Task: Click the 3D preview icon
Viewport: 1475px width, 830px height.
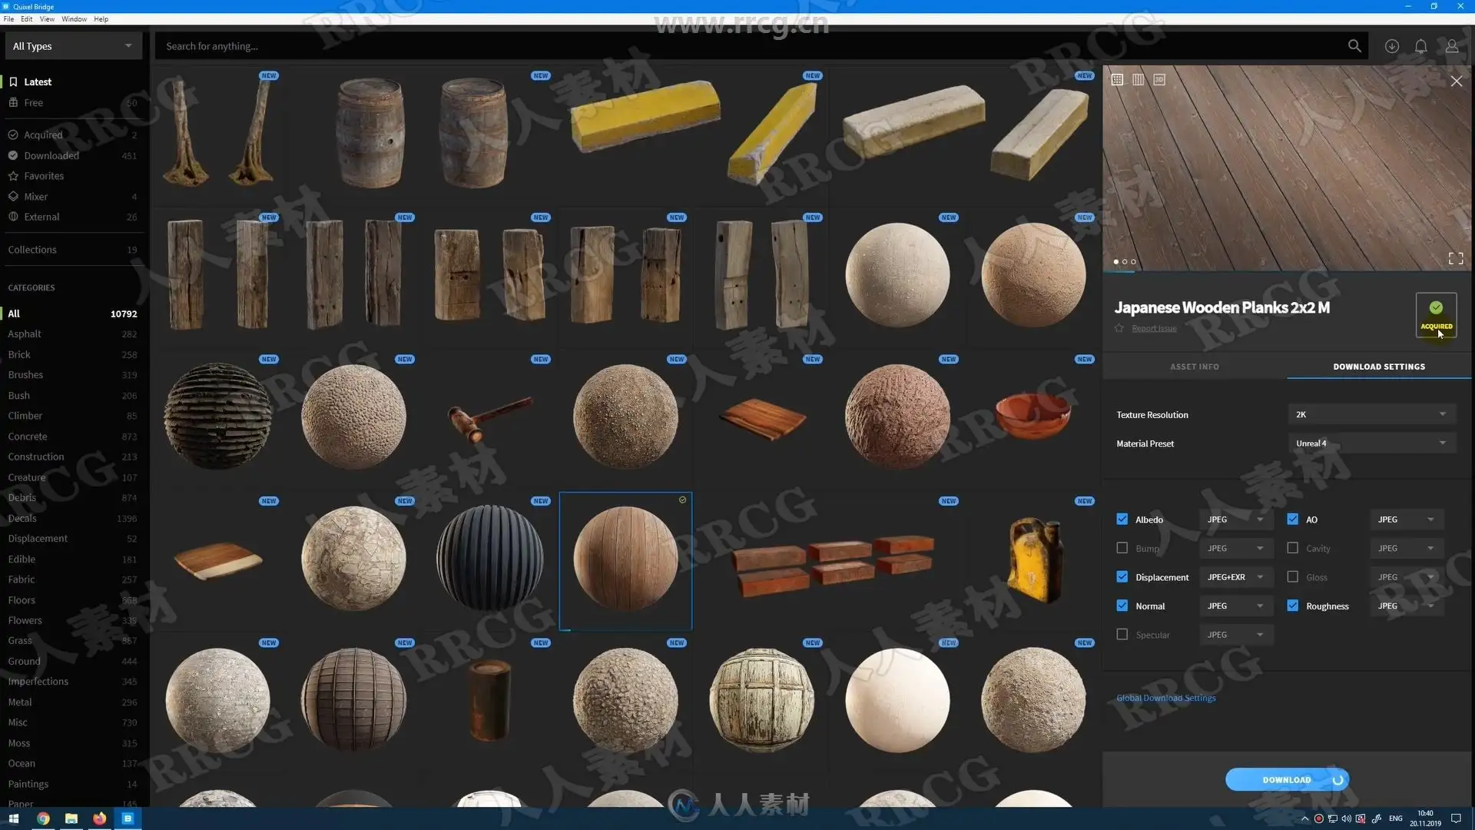Action: (x=1159, y=79)
